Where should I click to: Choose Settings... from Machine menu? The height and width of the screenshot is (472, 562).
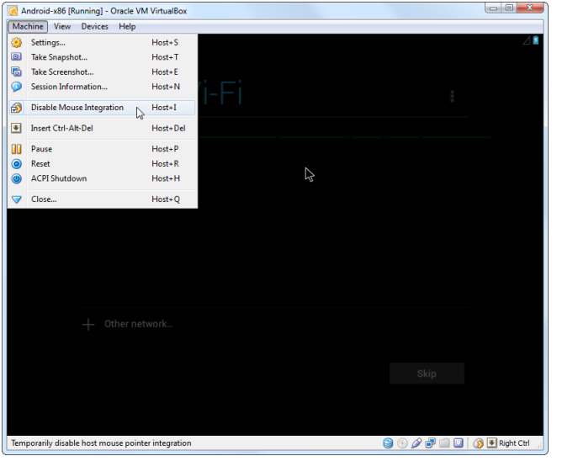click(103, 42)
